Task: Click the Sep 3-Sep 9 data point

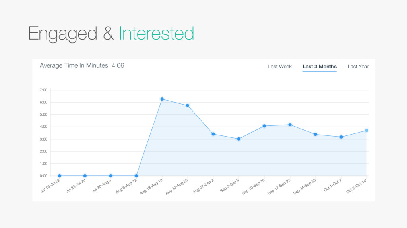Action: 238,139
